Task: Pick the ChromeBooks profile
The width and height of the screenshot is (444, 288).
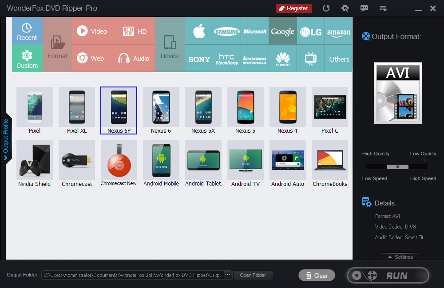Action: [330, 164]
